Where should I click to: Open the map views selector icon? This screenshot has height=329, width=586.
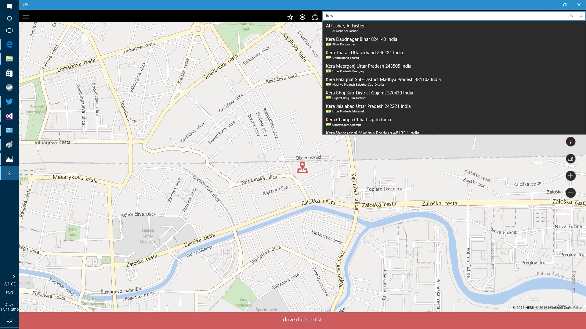(570, 159)
